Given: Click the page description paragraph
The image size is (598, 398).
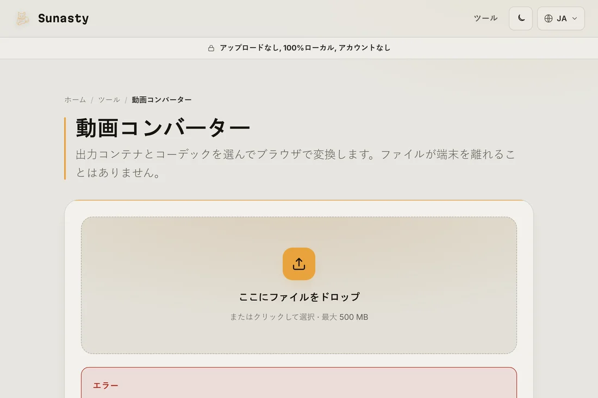Looking at the screenshot, I should coord(296,163).
